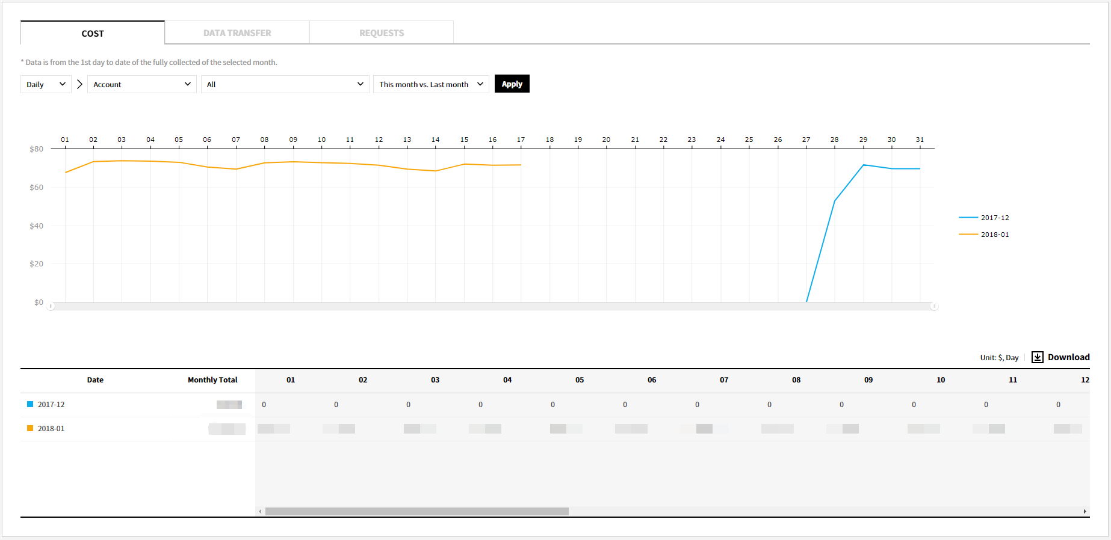Open the All filter dropdown
The image size is (1111, 540).
(285, 84)
